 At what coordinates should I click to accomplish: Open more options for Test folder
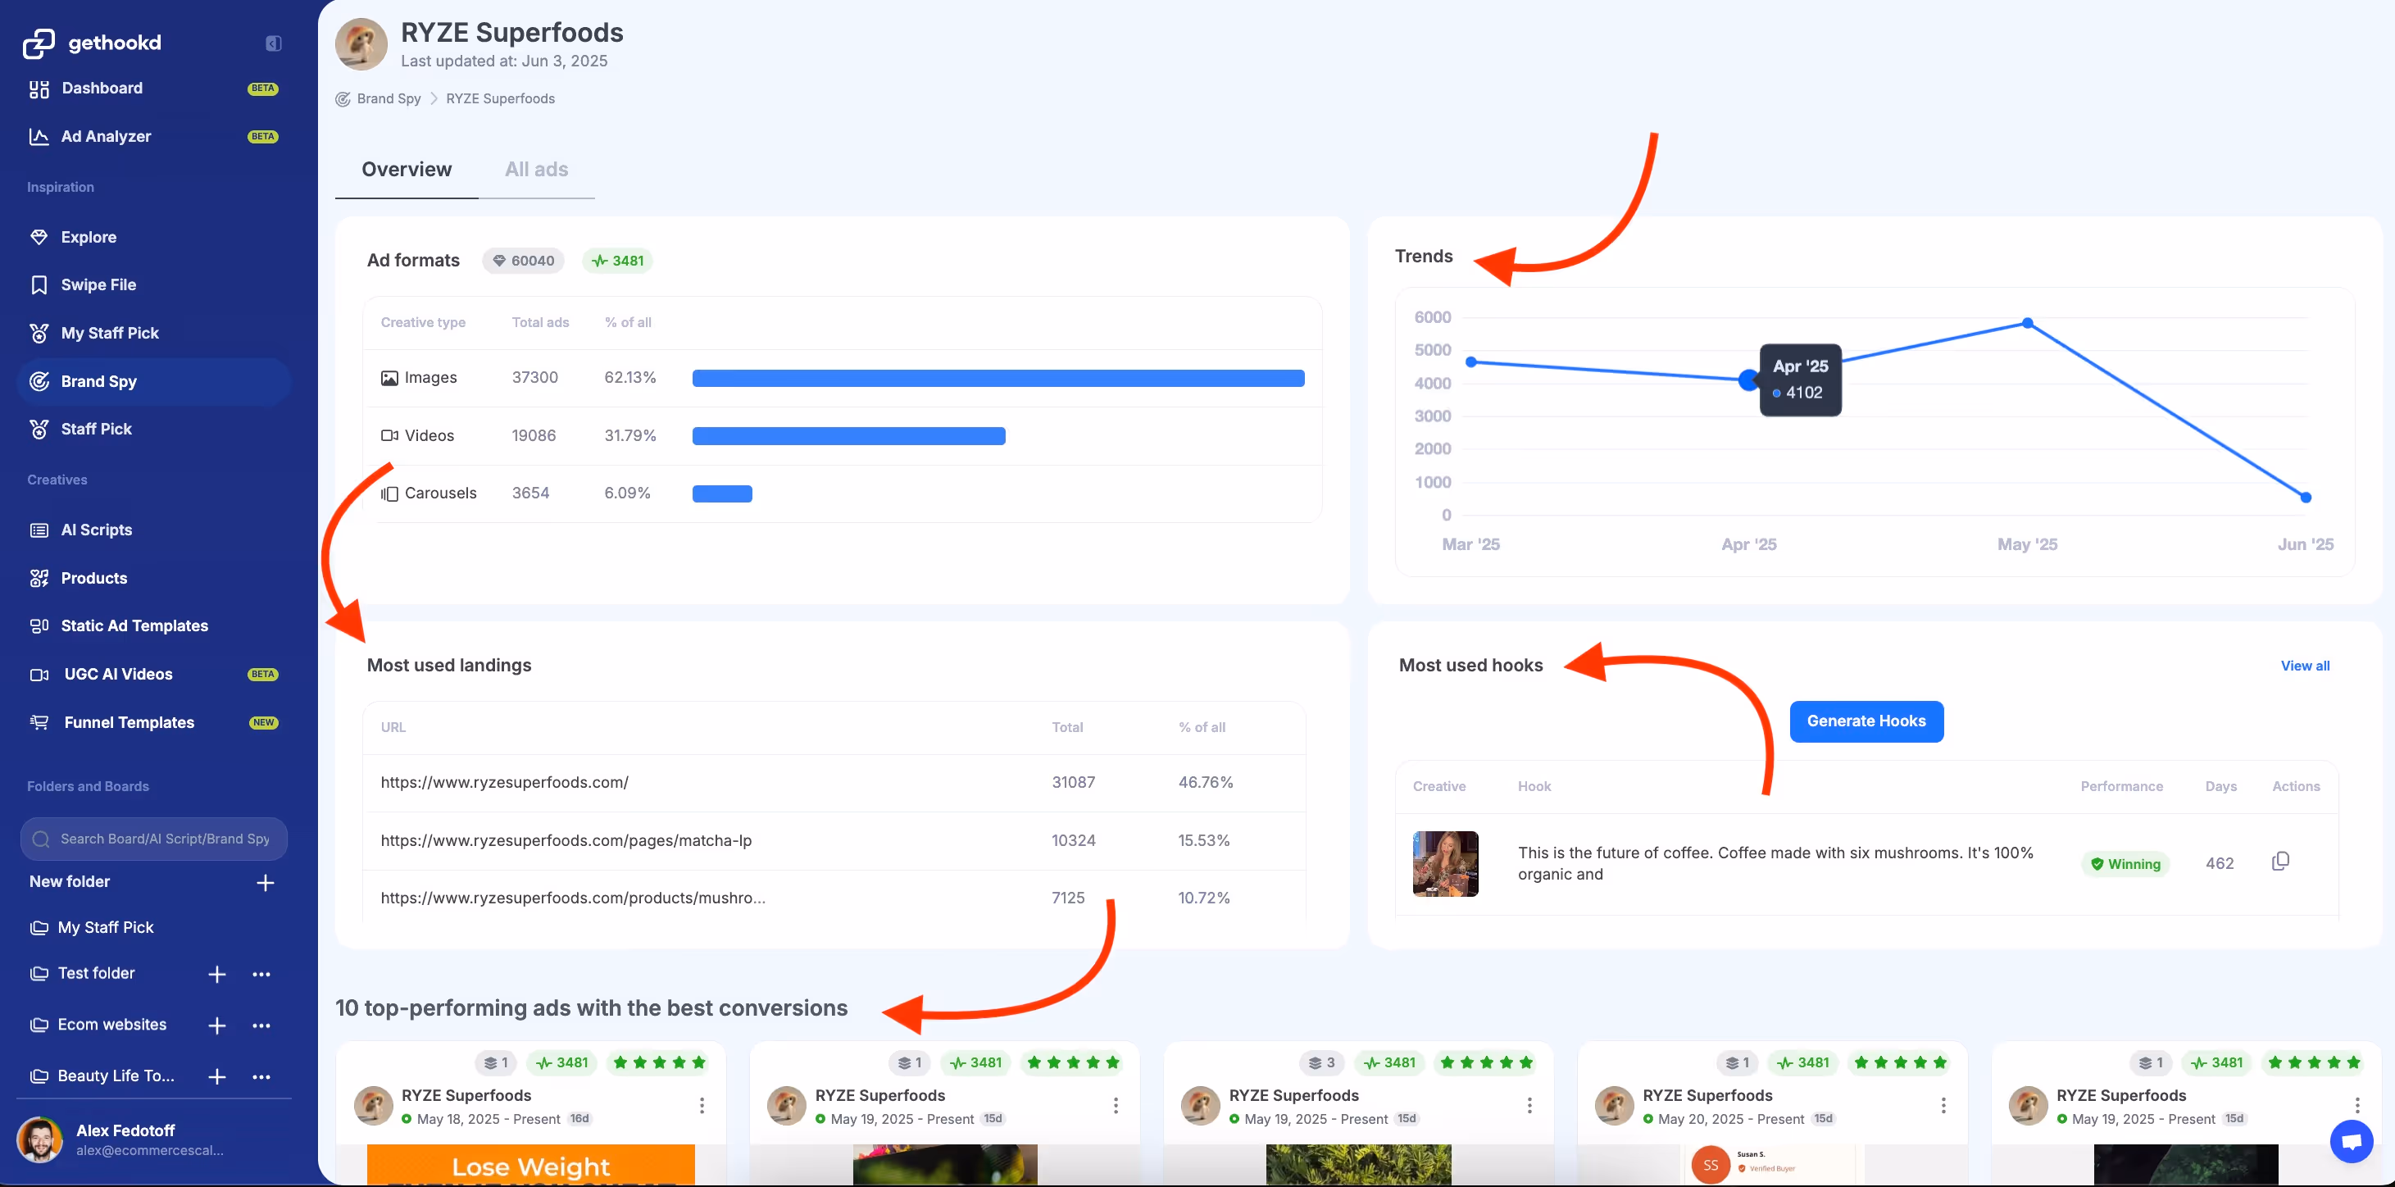[x=261, y=974]
